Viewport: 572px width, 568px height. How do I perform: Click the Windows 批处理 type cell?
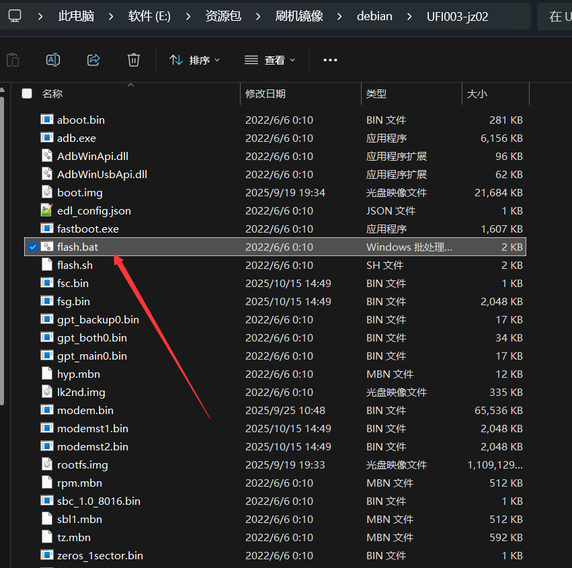(x=409, y=247)
